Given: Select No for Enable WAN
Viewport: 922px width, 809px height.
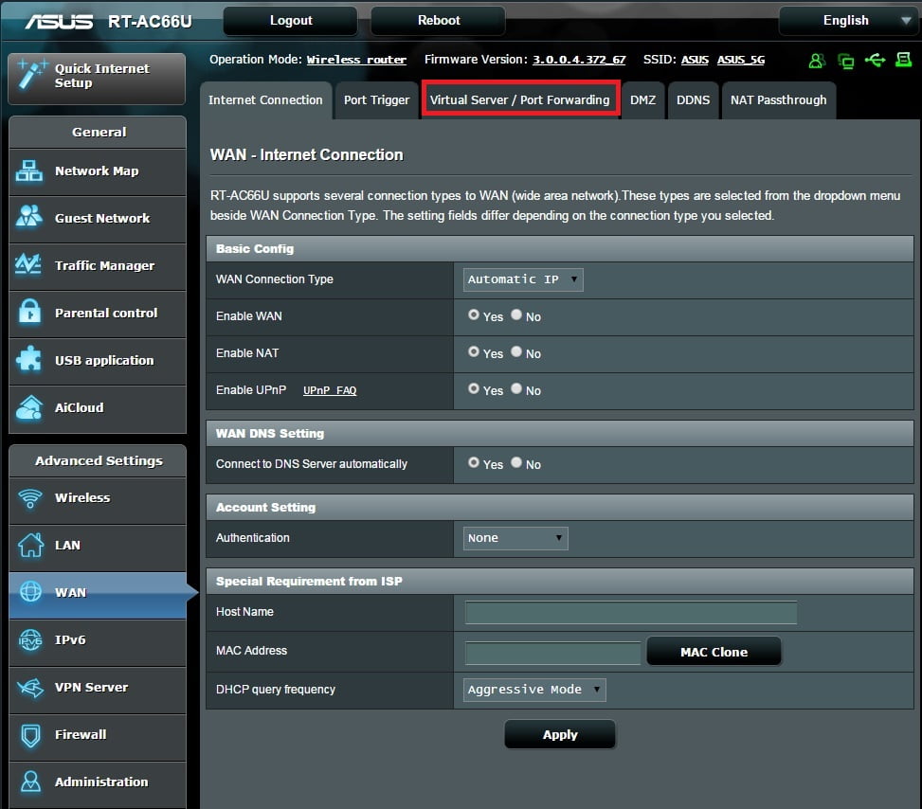Looking at the screenshot, I should (x=516, y=315).
